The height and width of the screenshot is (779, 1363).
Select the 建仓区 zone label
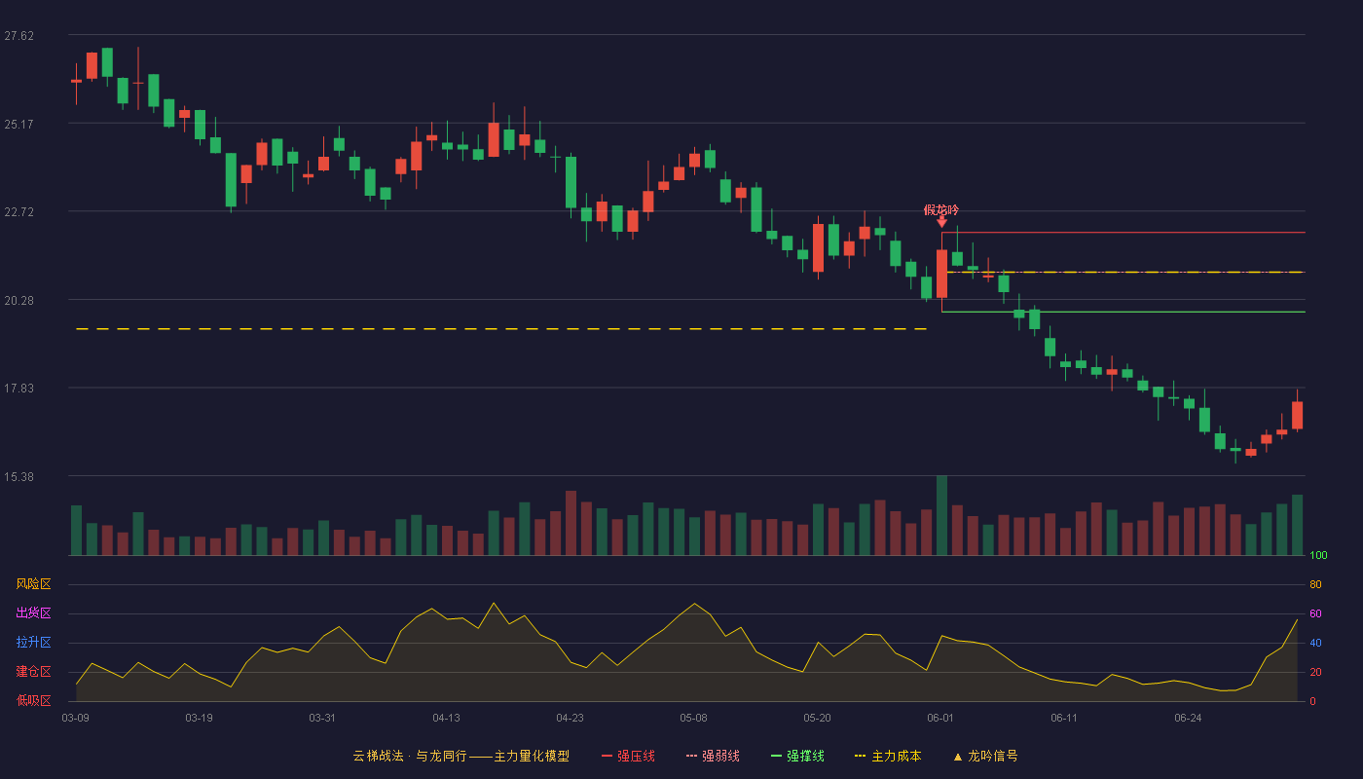[x=33, y=672]
